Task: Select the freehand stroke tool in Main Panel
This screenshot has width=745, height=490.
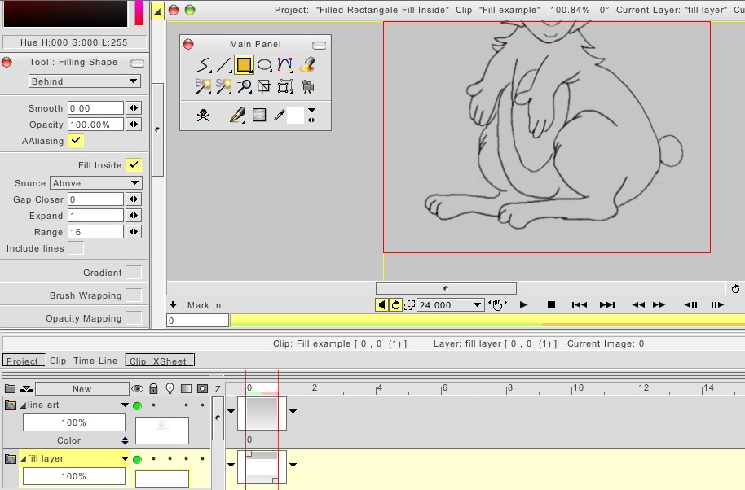Action: pyautogui.click(x=204, y=64)
